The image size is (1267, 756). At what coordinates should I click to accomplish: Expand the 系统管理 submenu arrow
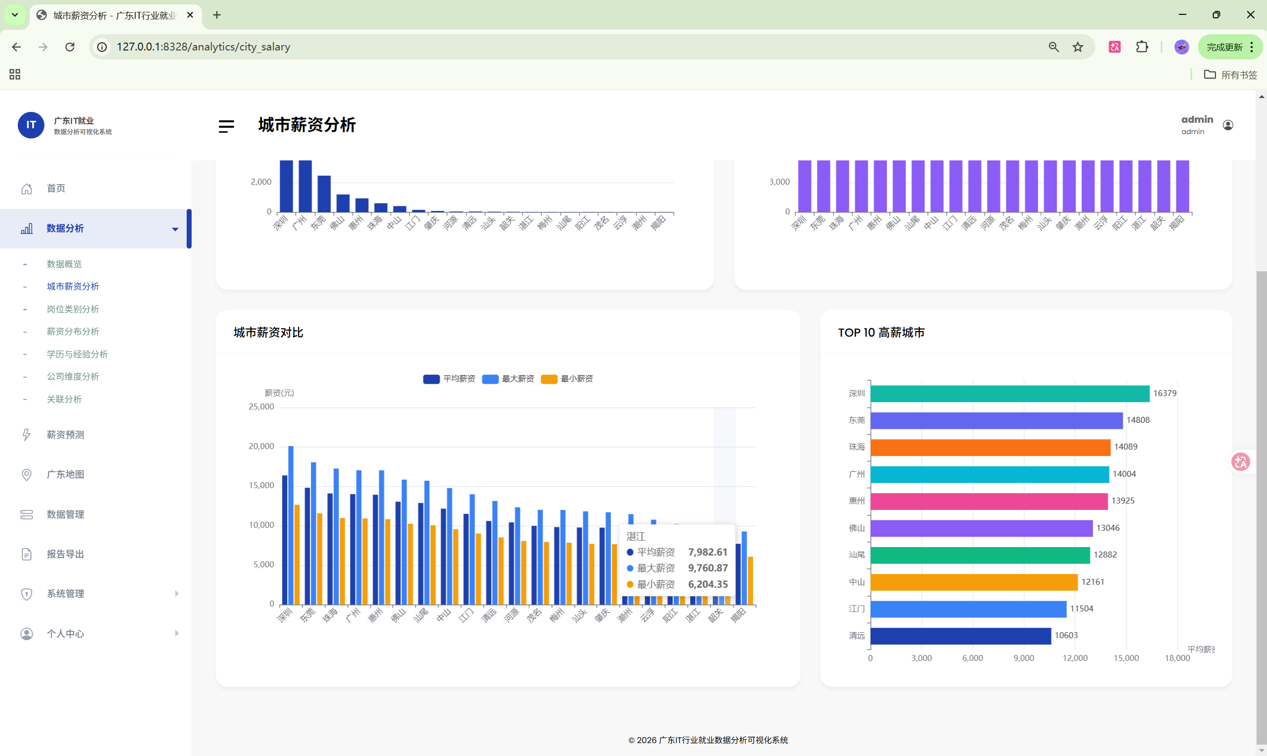point(177,594)
